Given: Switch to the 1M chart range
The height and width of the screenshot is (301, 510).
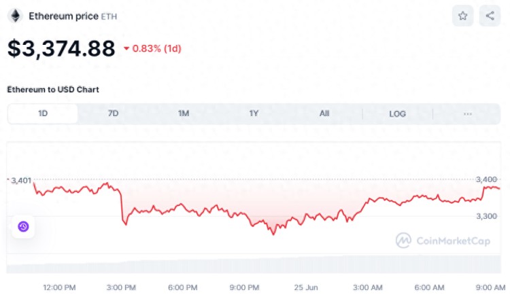Looking at the screenshot, I should point(184,113).
